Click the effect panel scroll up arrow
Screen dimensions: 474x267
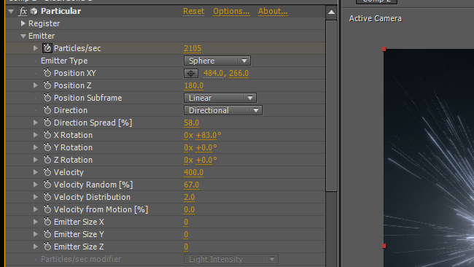tap(331, 12)
